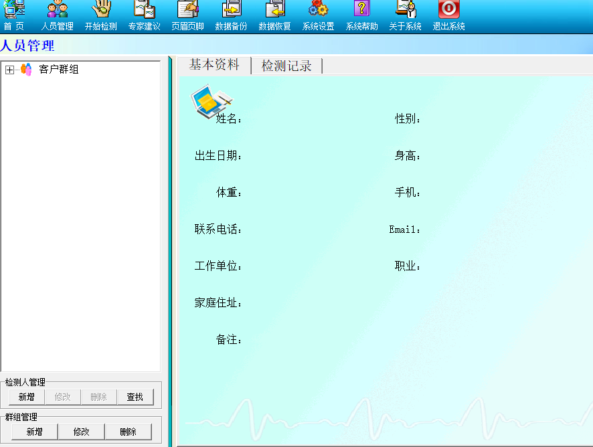The height and width of the screenshot is (447, 593).
Task: Open 系统设置 gear icon
Action: click(318, 10)
